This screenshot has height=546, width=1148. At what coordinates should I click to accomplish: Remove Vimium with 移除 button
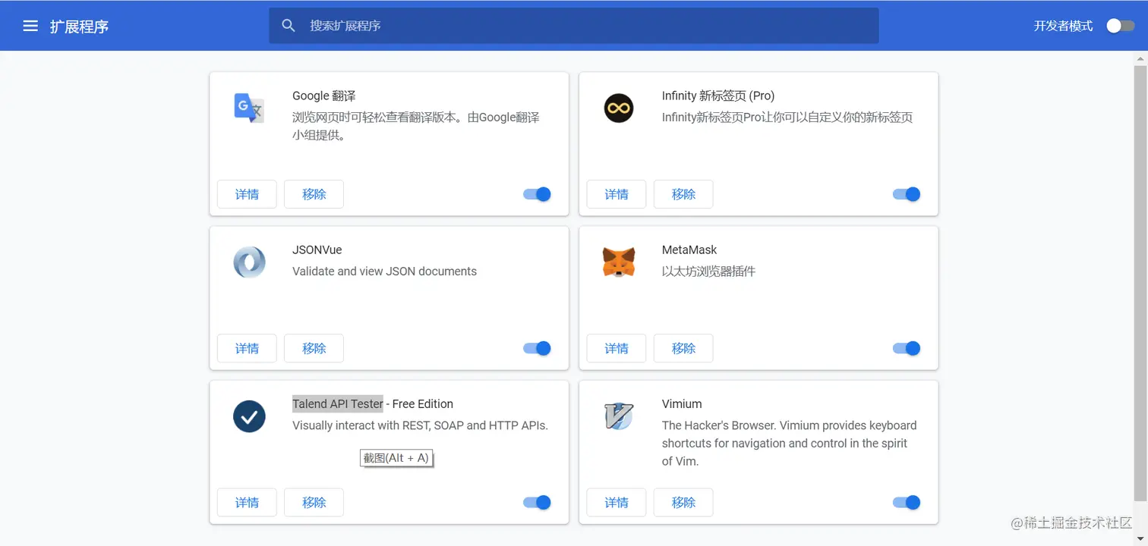click(x=683, y=502)
